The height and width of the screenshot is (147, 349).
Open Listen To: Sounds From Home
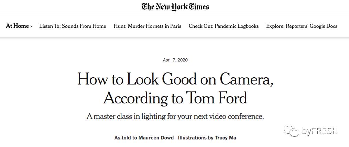tap(73, 26)
